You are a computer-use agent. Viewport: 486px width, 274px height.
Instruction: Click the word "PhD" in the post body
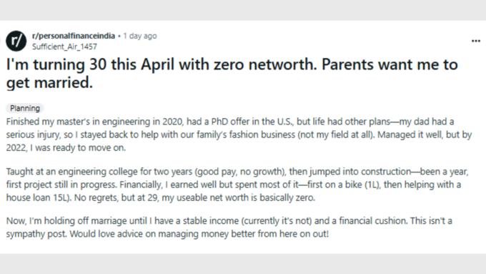219,122
